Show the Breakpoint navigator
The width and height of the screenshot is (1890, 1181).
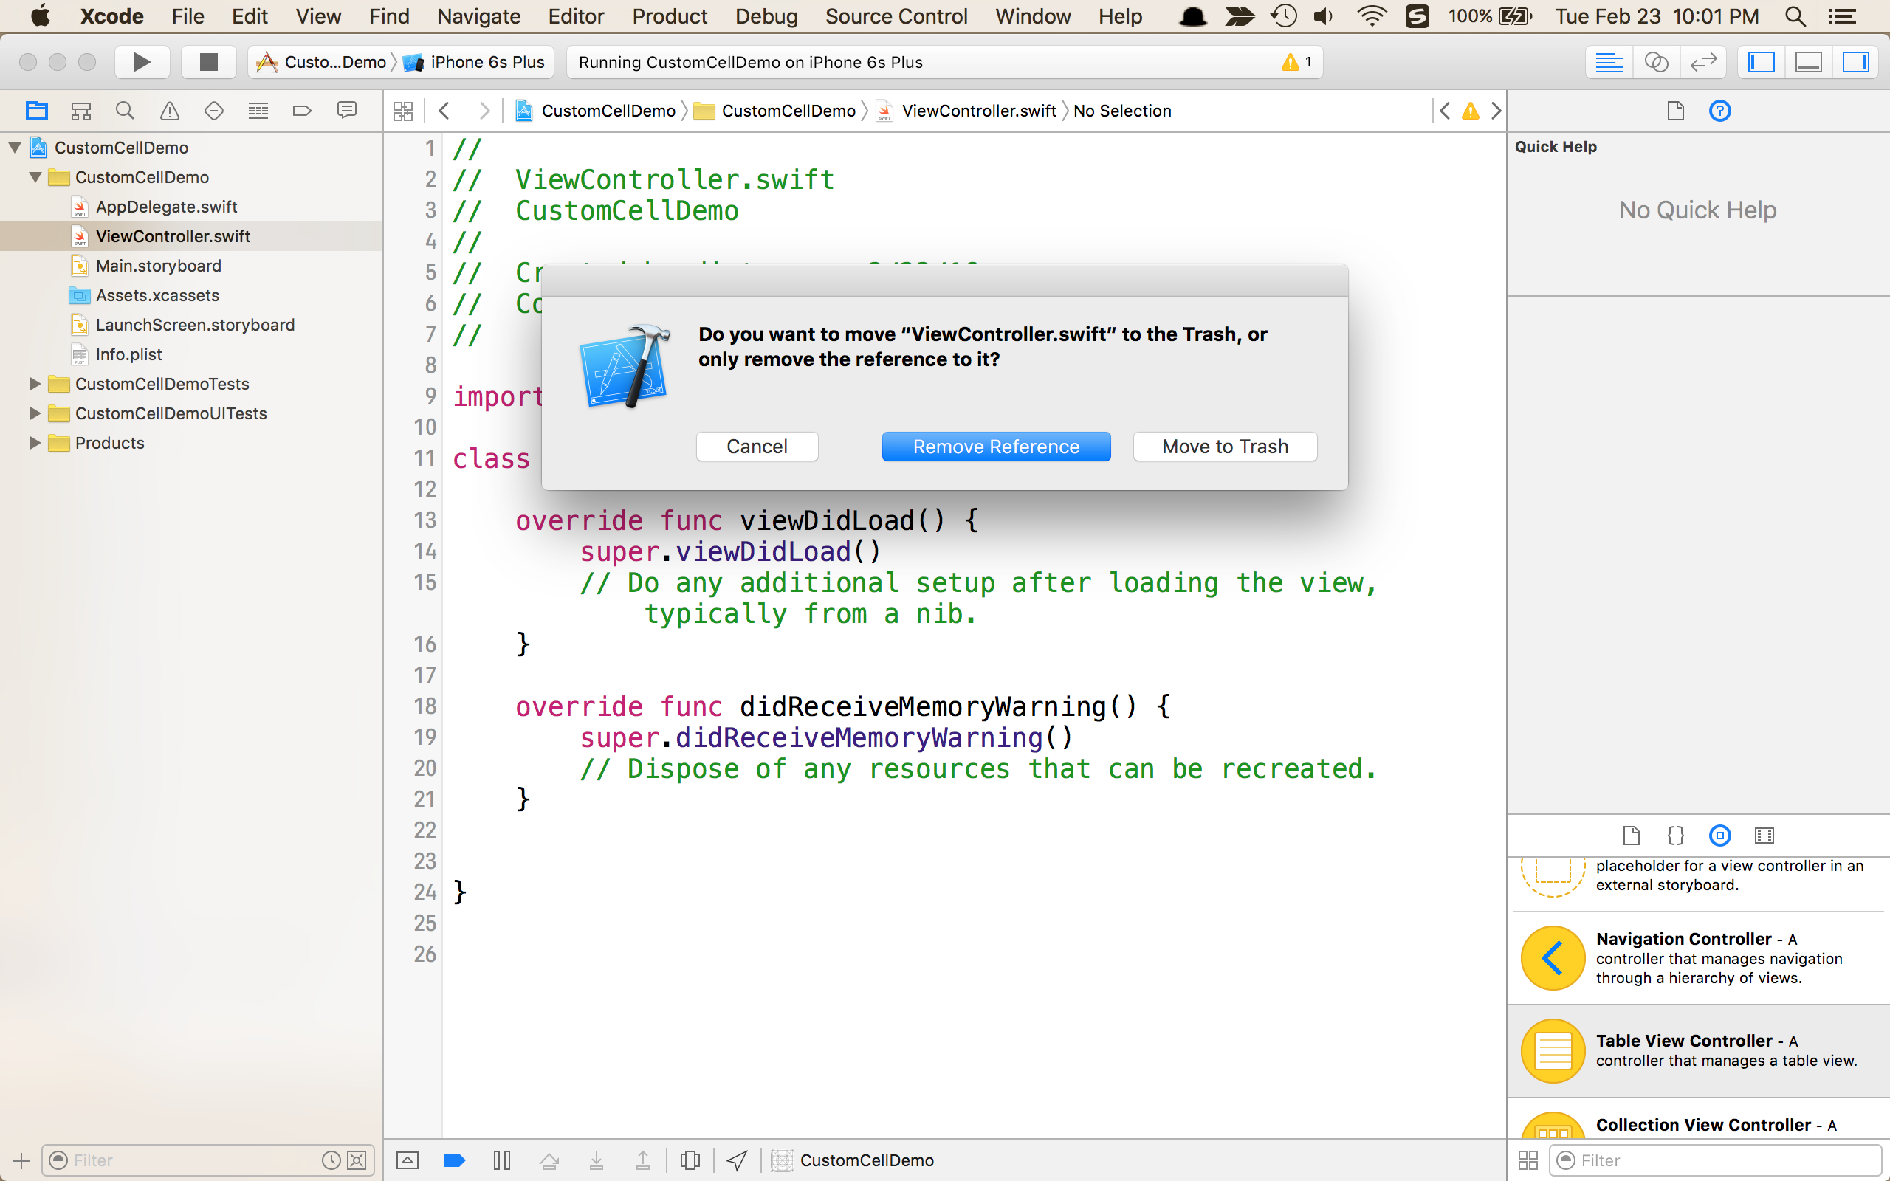click(302, 111)
